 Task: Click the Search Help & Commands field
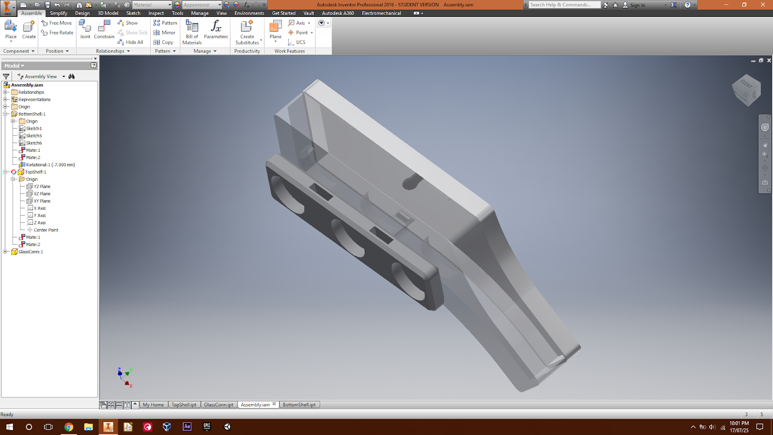[564, 5]
